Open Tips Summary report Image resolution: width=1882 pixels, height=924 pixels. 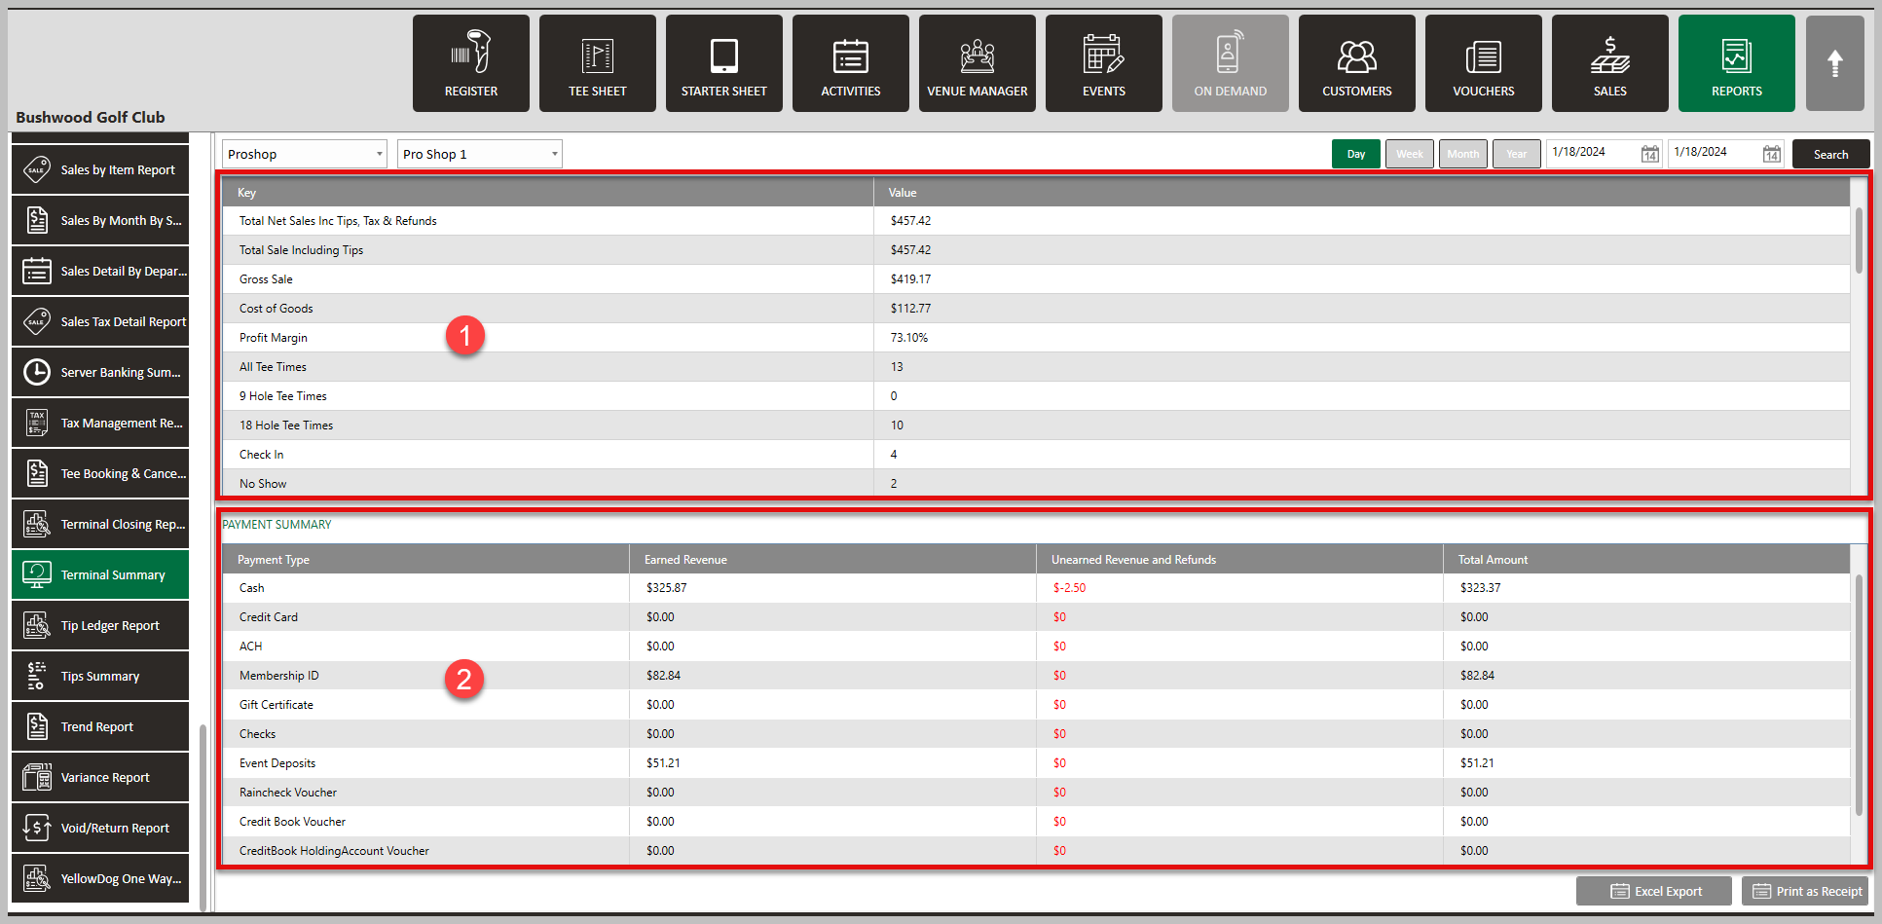[100, 676]
